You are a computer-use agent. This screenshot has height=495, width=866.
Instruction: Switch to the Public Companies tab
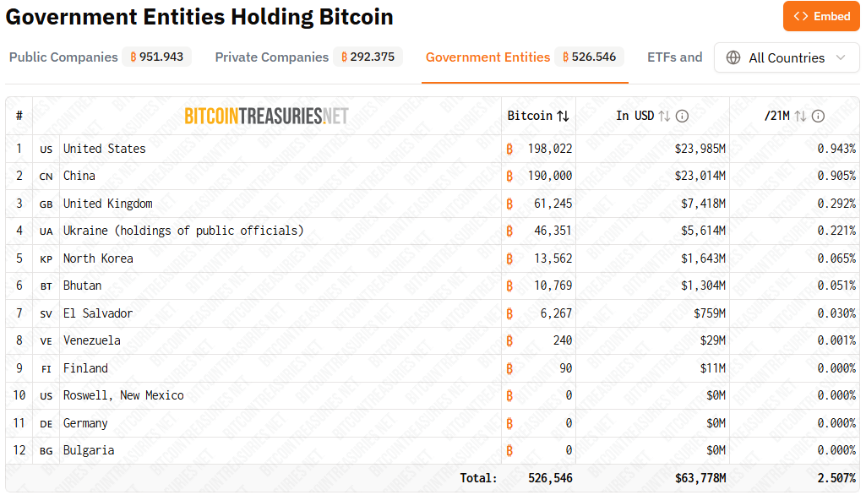(63, 57)
